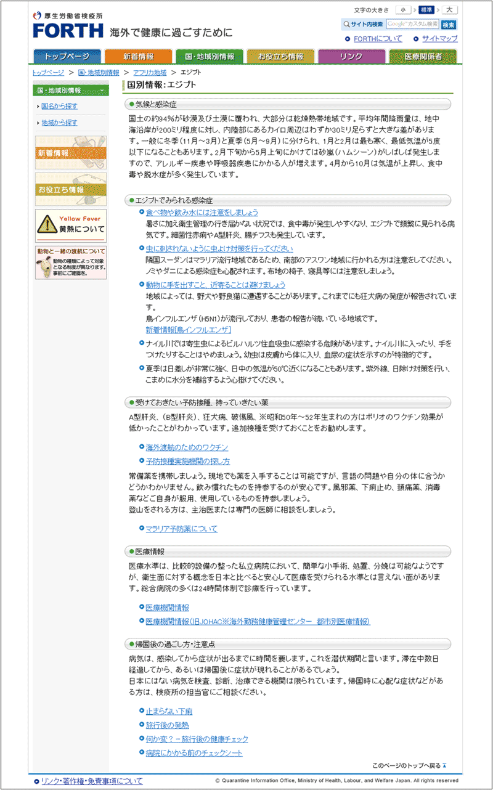This screenshot has height=790, width=493.
Task: Set text size to large (大)
Action: point(450,10)
